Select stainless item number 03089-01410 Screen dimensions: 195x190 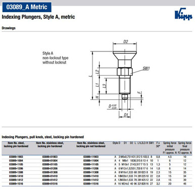coord(50,176)
